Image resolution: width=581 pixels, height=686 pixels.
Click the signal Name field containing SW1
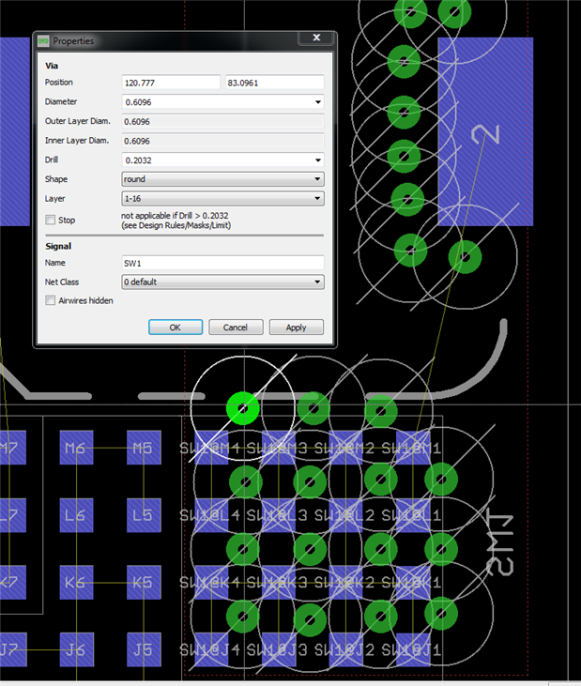point(222,263)
